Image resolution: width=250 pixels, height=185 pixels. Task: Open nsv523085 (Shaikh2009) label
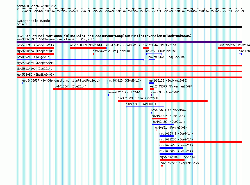(x=35, y=75)
